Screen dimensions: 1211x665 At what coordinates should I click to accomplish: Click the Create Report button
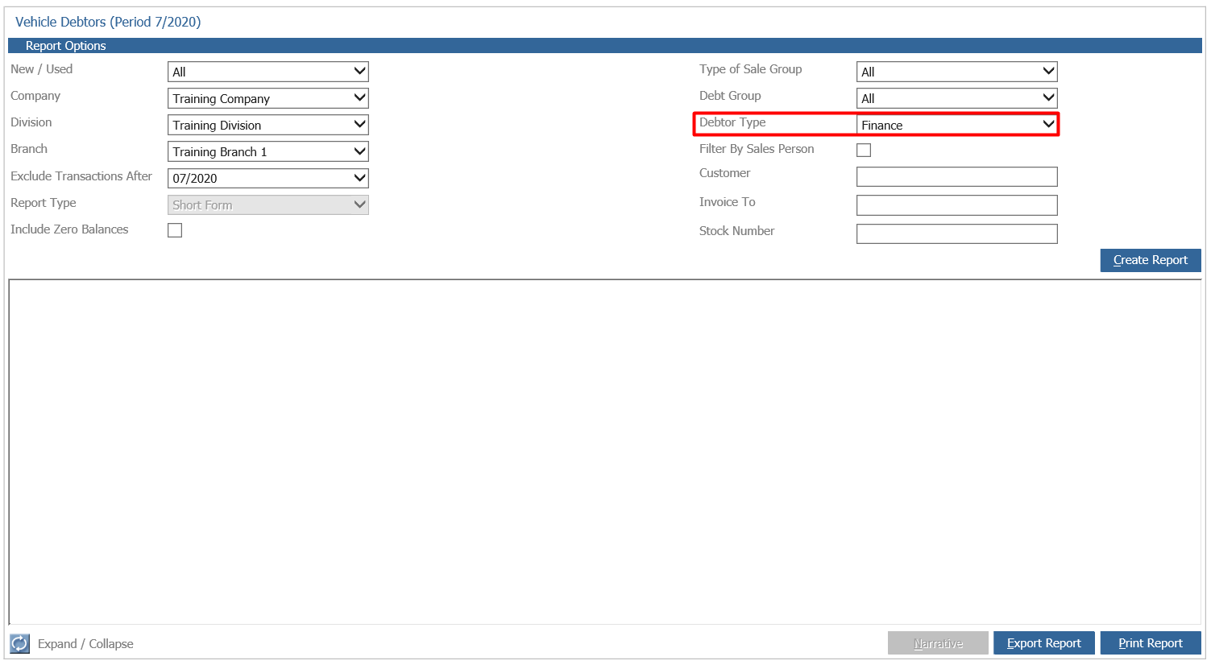[1151, 260]
